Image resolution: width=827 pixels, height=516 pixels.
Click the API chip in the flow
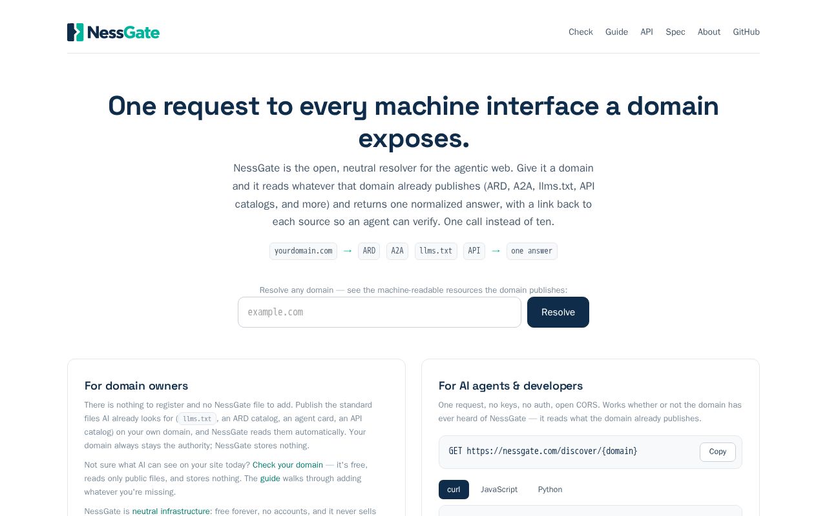click(x=474, y=251)
